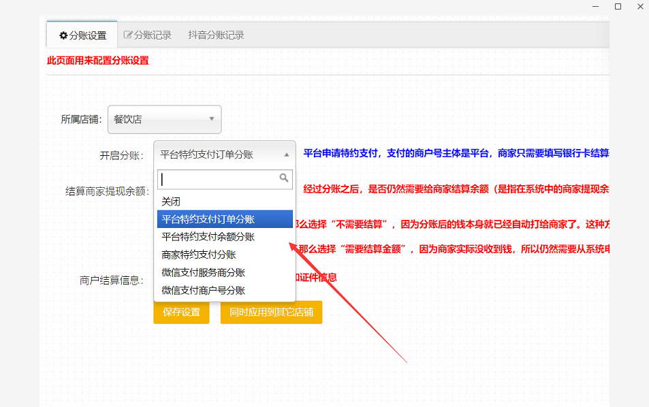The width and height of the screenshot is (649, 407).
Task: Select 微信支付商户号分账 option
Action: click(x=203, y=290)
